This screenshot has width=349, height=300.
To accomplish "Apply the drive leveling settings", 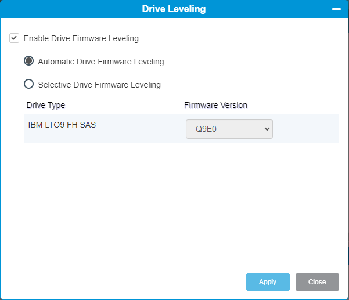I will [x=268, y=282].
